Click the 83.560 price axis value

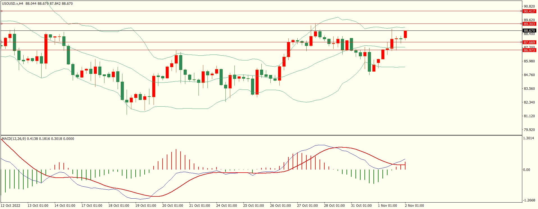[529, 89]
